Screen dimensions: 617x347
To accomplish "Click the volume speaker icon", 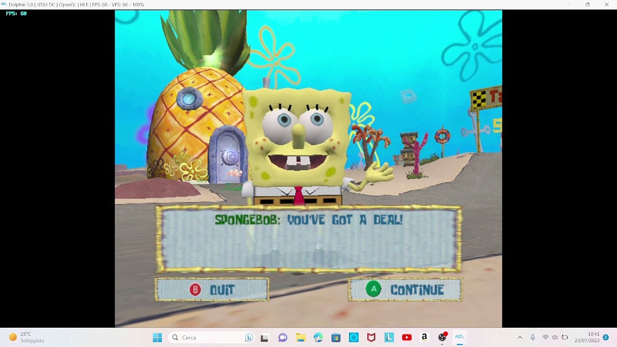I will (x=555, y=337).
